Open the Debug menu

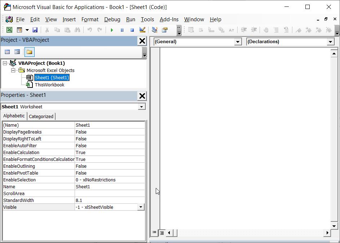(x=112, y=19)
